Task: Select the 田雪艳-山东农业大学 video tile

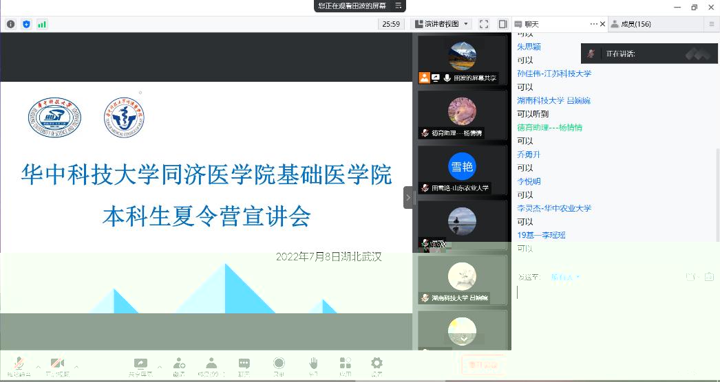Action: (462, 170)
